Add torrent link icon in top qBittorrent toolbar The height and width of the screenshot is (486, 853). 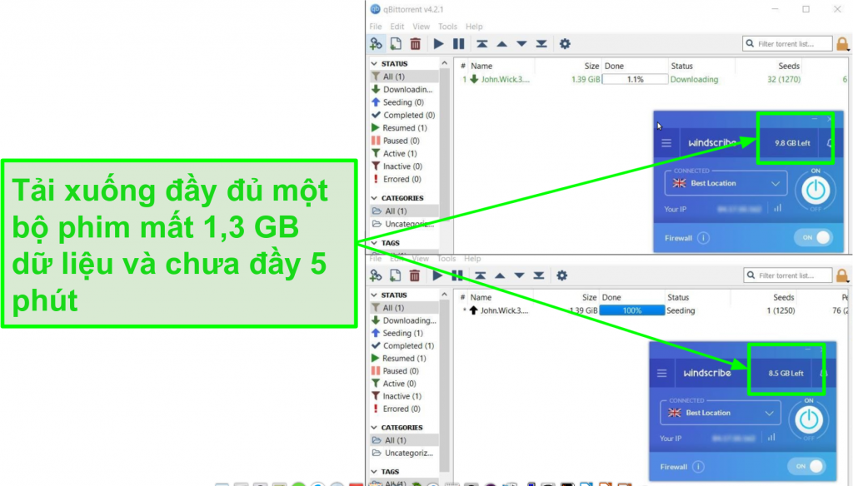[376, 44]
